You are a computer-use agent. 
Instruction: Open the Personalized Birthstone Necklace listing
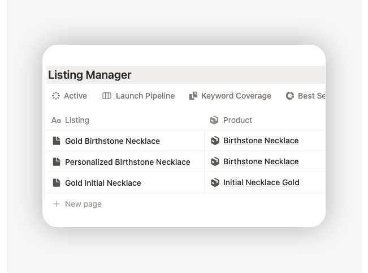point(128,162)
